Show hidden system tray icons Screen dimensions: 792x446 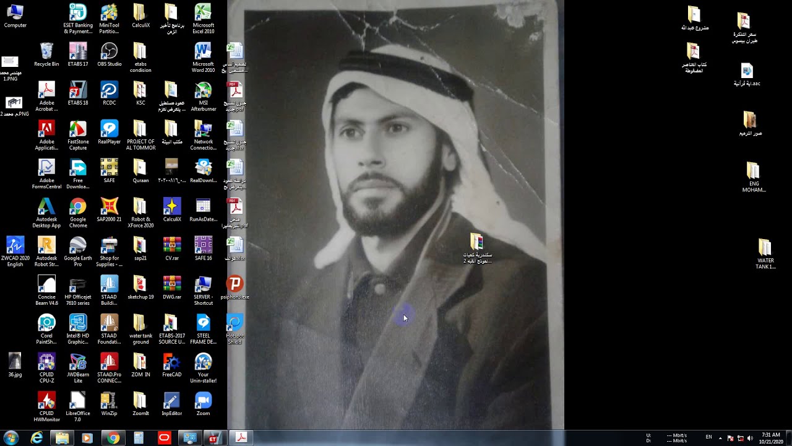[x=720, y=438]
